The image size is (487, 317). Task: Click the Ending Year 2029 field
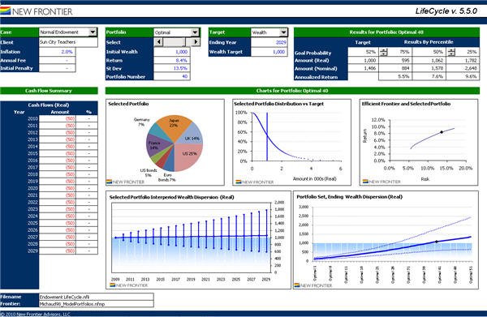coord(269,42)
